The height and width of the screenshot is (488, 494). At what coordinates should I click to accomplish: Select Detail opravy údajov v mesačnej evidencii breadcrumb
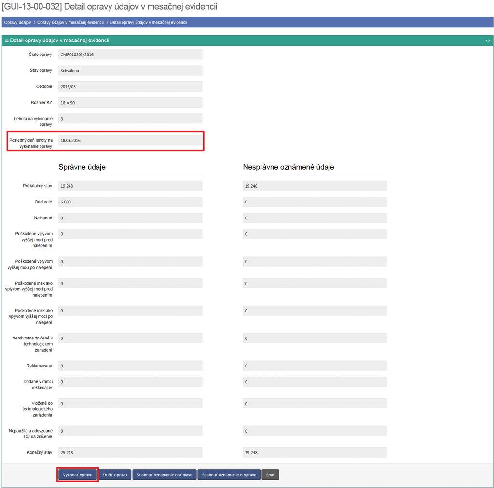[x=149, y=22]
